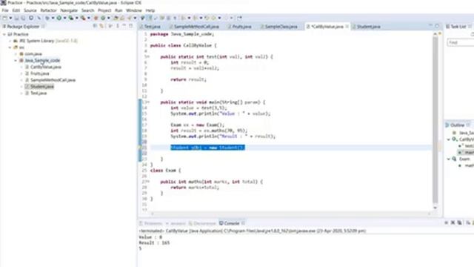The image size is (474, 267).
Task: Select the Declaration tab
Action: (202, 223)
